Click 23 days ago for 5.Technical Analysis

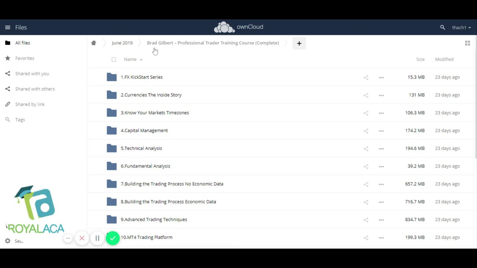(447, 148)
